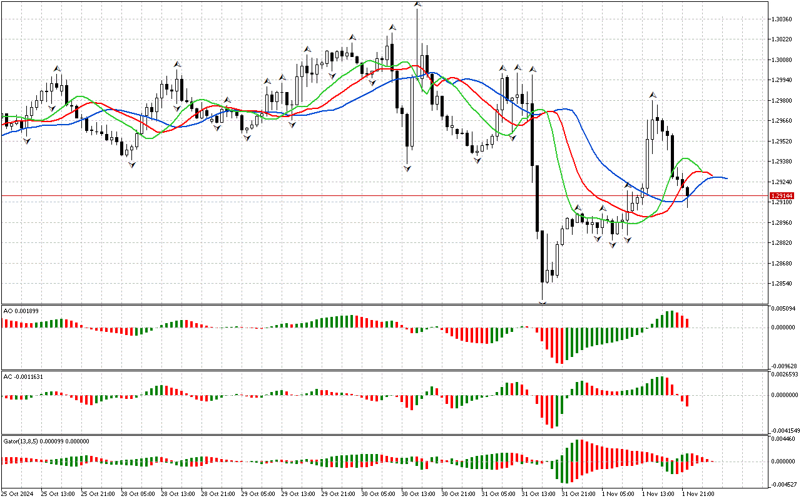The image size is (801, 501).
Task: Click the 31 Oct 21:00 time label
Action: tap(578, 493)
